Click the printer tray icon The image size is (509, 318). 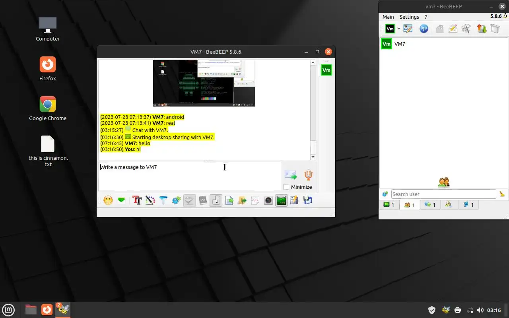click(x=458, y=310)
